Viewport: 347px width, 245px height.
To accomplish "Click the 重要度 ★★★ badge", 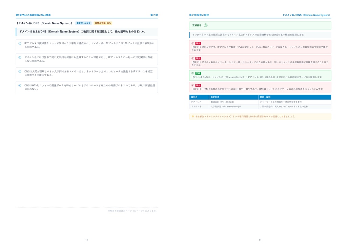I will [83, 23].
